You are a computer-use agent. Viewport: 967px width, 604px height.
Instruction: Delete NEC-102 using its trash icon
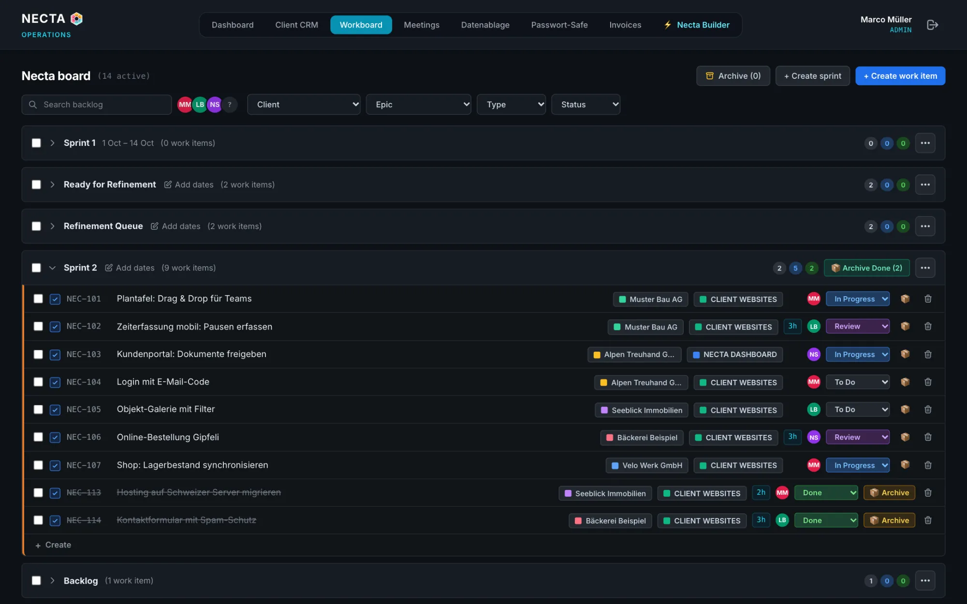[x=928, y=326]
